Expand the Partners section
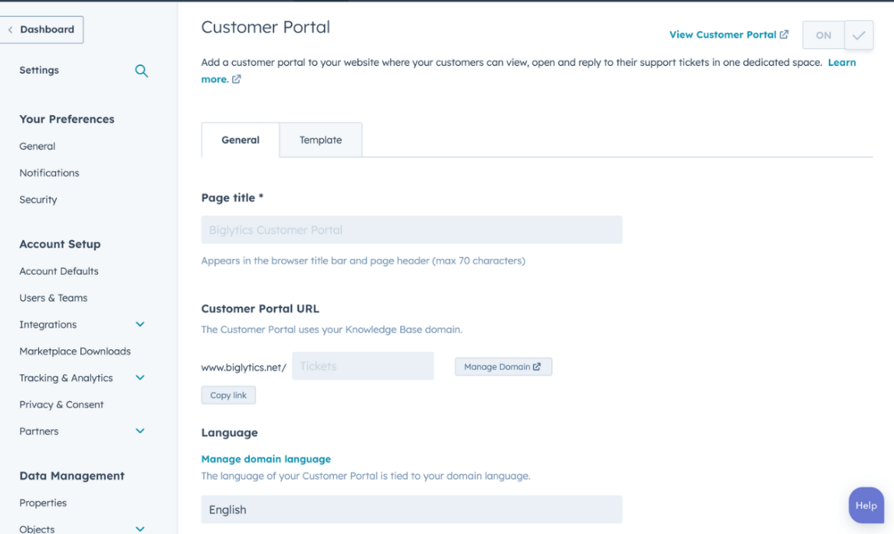The width and height of the screenshot is (894, 534). point(140,431)
